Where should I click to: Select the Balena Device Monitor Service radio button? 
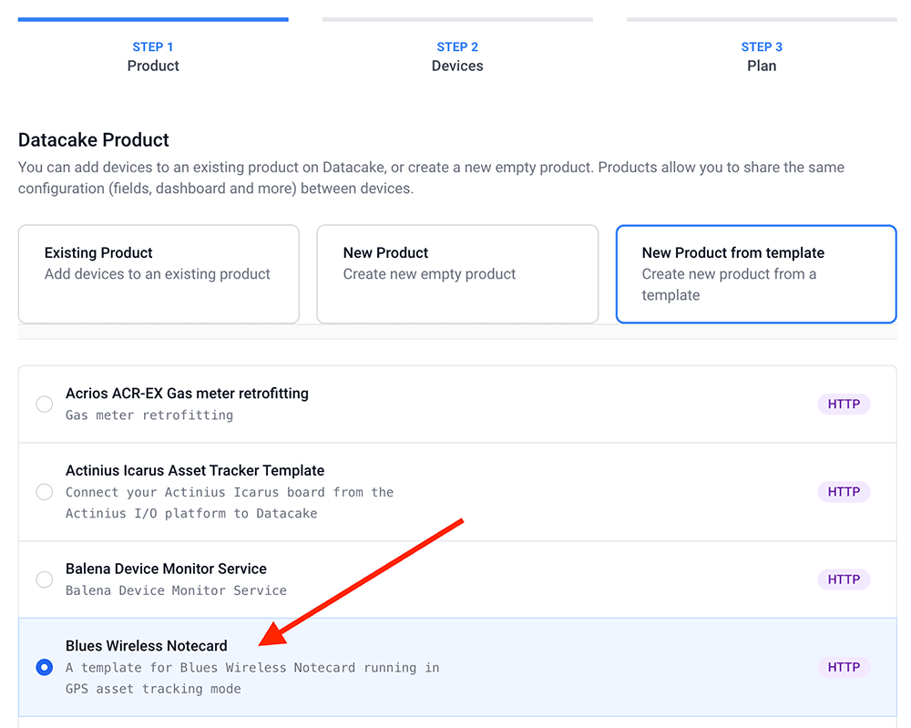(44, 579)
